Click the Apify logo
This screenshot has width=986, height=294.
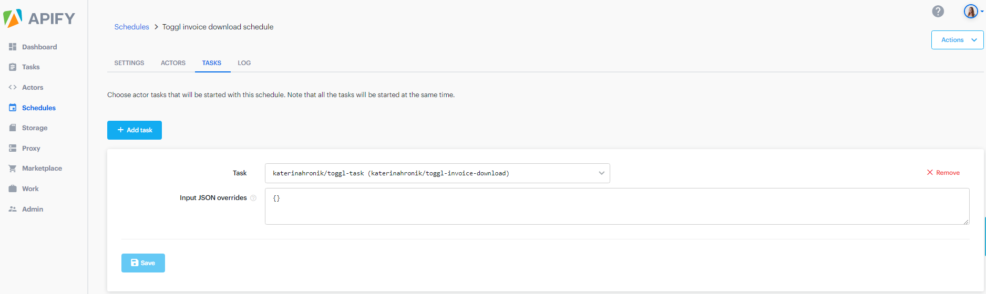point(39,18)
